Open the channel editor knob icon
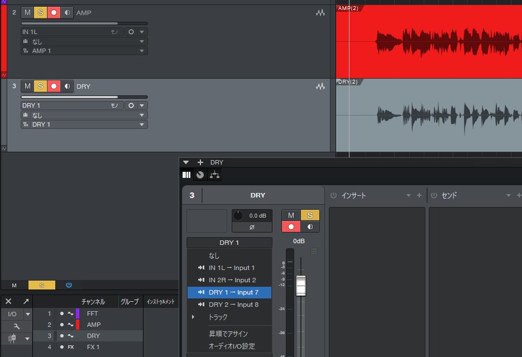 click(200, 175)
